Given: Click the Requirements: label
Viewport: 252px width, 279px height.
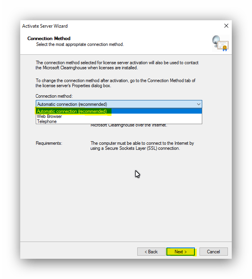Looking at the screenshot, I should (49, 143).
